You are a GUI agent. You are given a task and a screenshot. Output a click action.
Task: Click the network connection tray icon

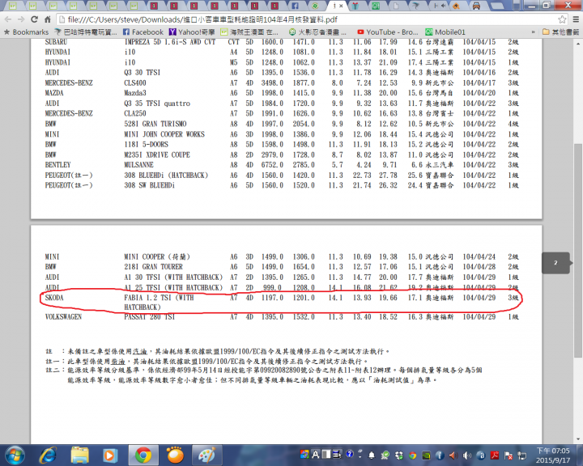522,455
